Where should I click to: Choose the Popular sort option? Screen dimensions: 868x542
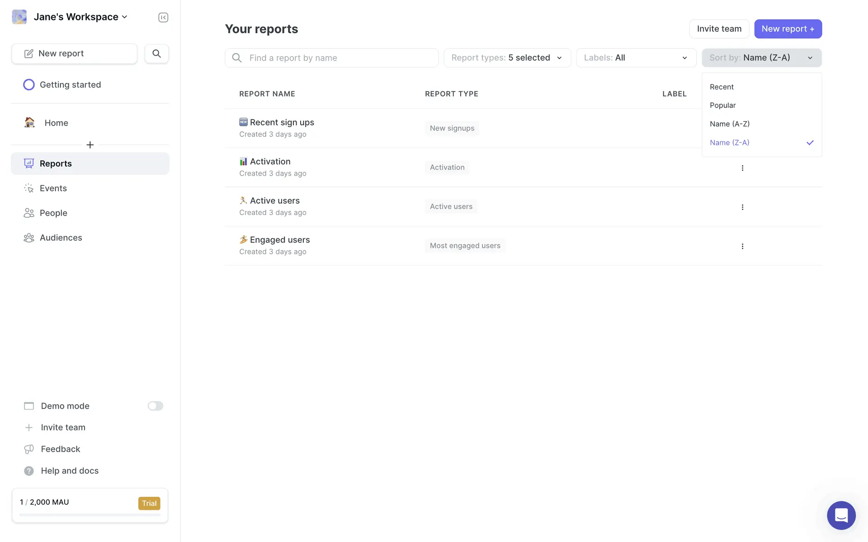(722, 105)
